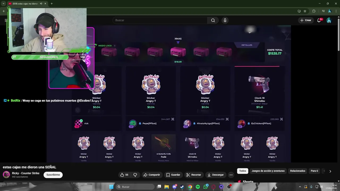Open volume control in system tray
This screenshot has height=191, width=340.
click(321, 187)
